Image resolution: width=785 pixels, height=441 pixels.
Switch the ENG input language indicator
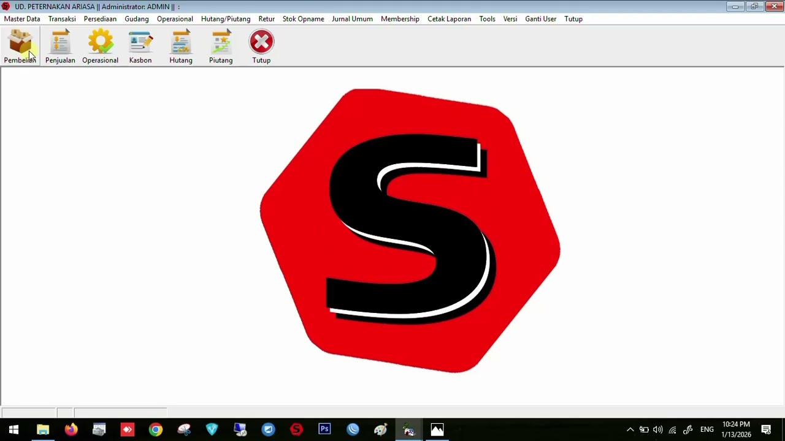click(706, 429)
